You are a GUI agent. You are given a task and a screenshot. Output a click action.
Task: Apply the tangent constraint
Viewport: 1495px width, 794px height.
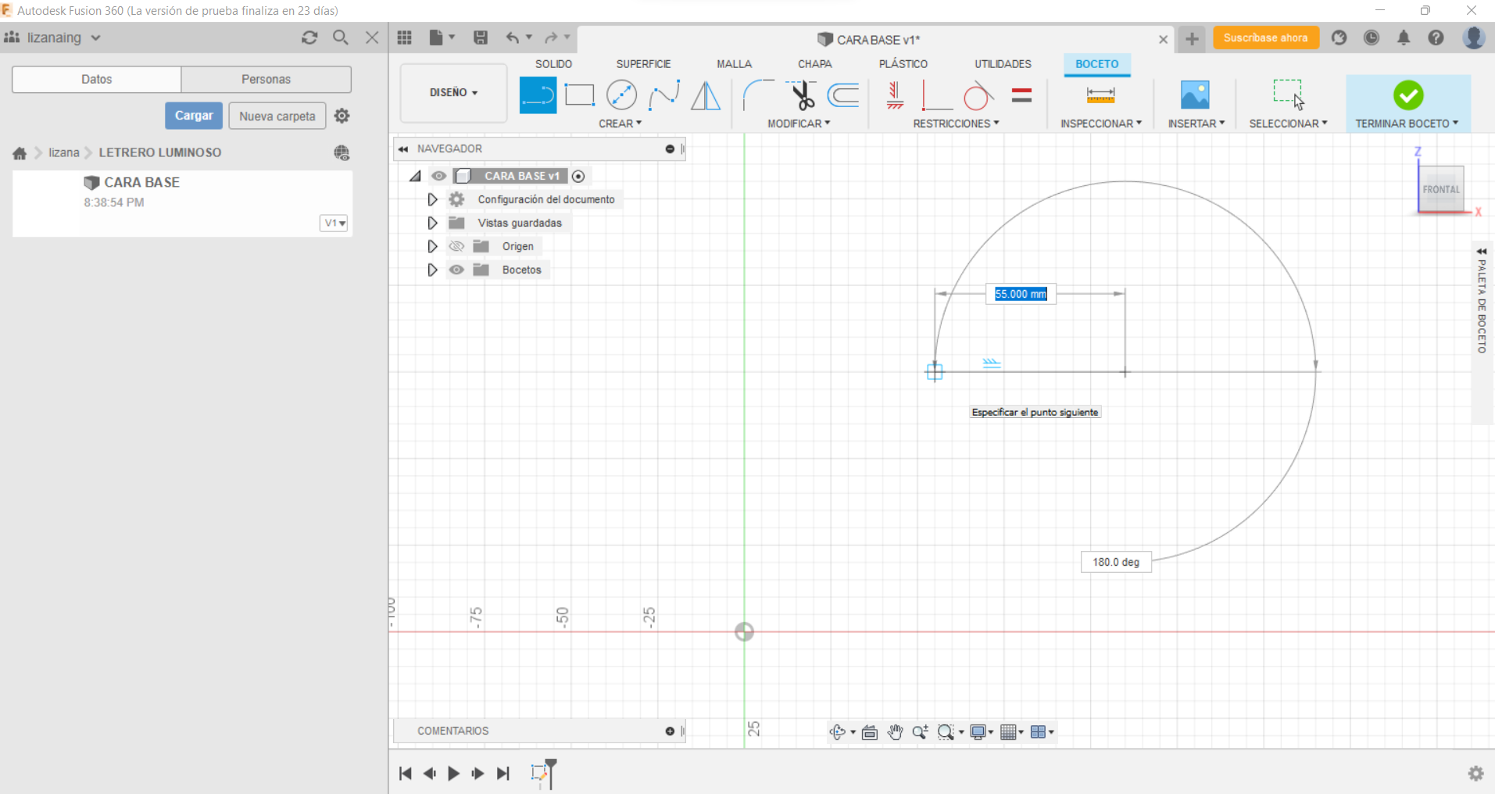[978, 95]
